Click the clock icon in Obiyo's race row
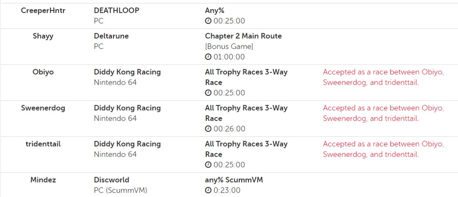The height and width of the screenshot is (197, 458). point(208,93)
